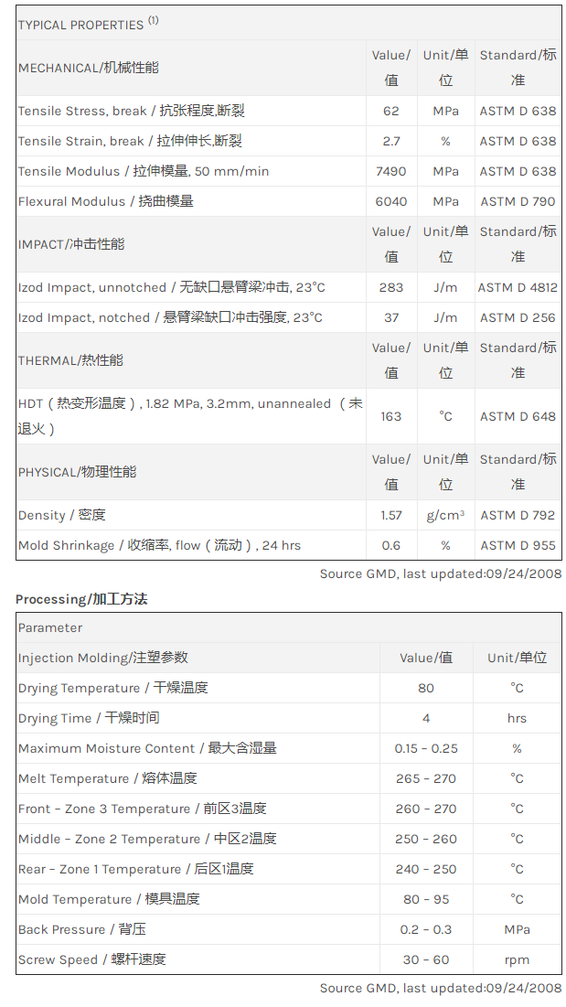Click the Processing section title

point(81,599)
